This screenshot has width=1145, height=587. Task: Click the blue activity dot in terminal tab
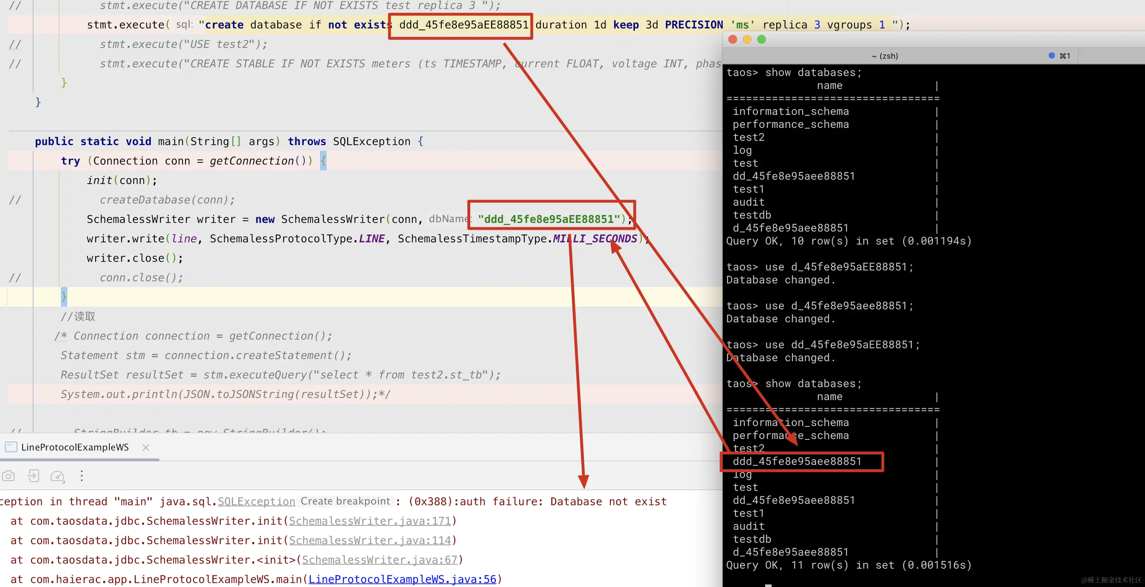click(1051, 56)
